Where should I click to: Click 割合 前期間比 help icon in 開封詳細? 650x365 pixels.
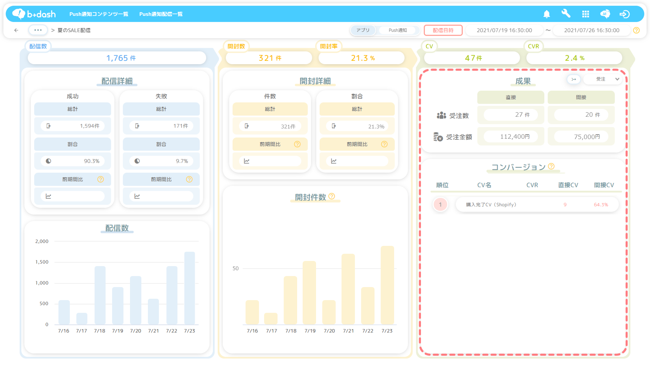tap(384, 144)
